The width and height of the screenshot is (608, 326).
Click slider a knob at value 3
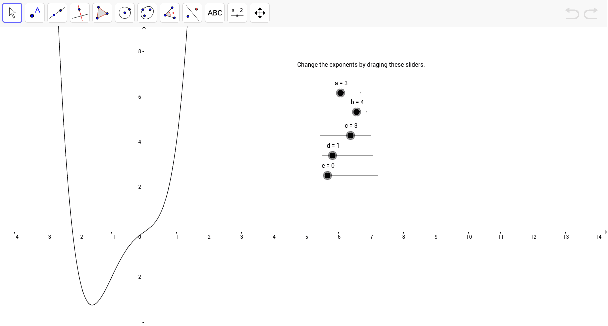point(340,93)
